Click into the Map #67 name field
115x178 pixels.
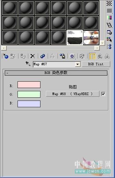[x=54, y=64]
